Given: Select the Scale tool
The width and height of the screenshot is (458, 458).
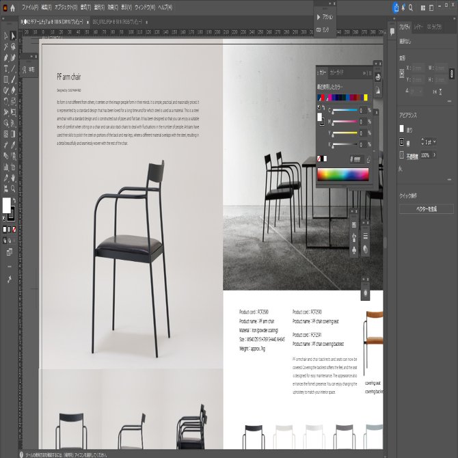Looking at the screenshot, I should click(13, 101).
